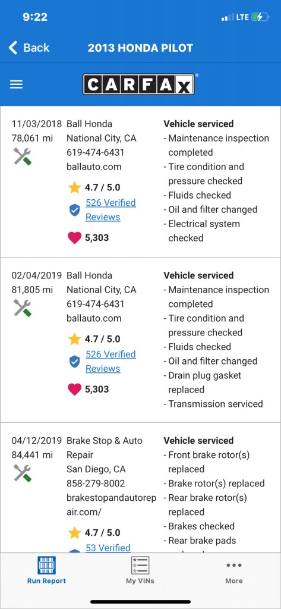Screen dimensions: 281x609
Task: Tap Ball Honda phone number in the 11/03/2018 record
Action: click(x=96, y=153)
